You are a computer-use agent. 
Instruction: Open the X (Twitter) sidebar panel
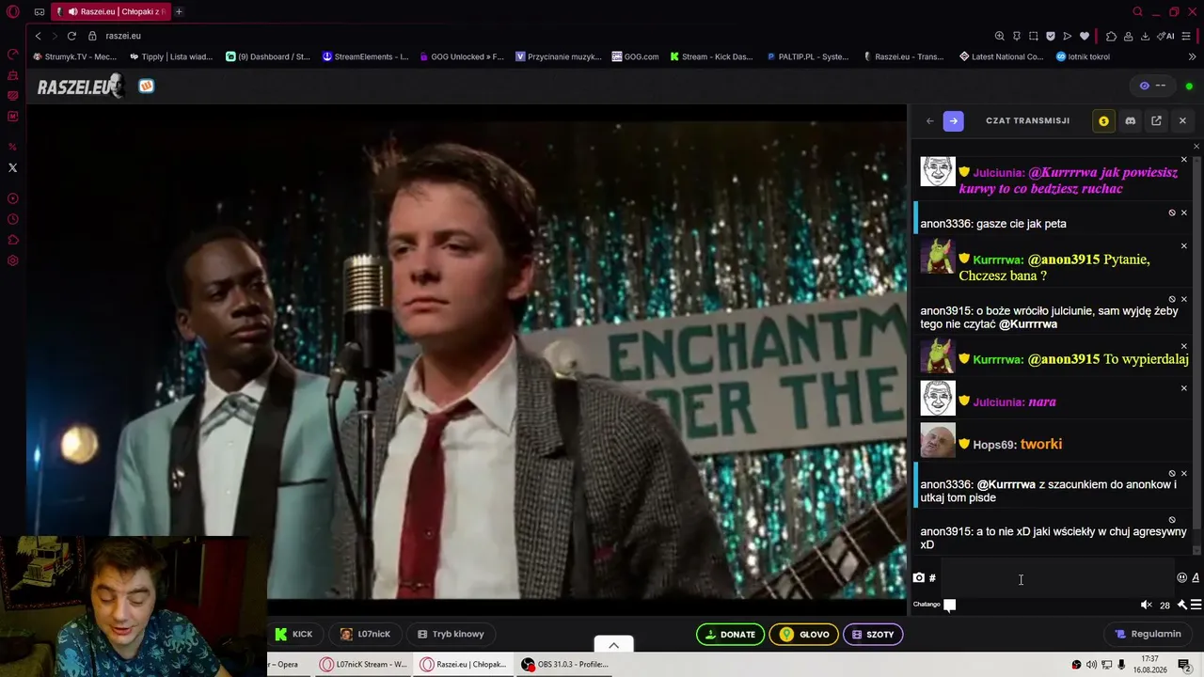tap(13, 167)
